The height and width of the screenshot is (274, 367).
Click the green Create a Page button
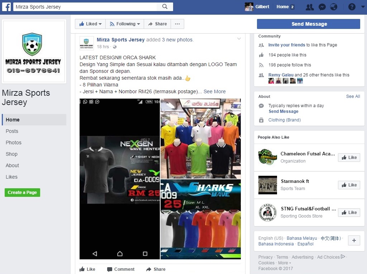(x=22, y=193)
